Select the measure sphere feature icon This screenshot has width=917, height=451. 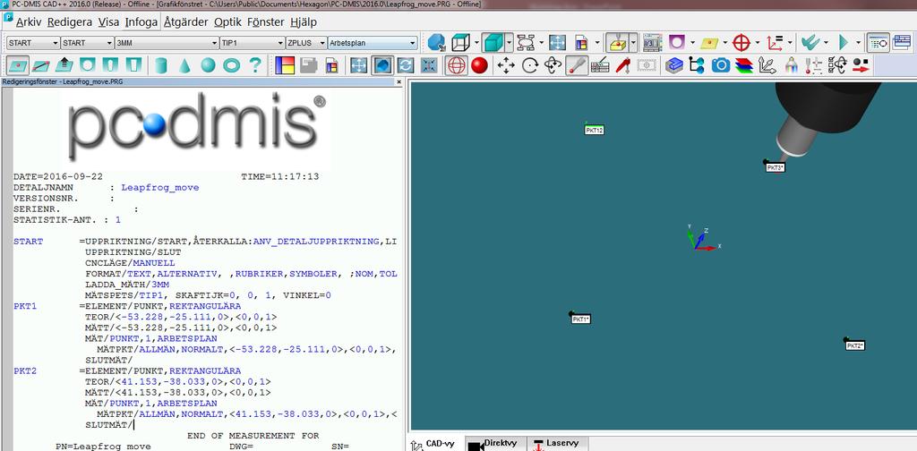coord(208,64)
